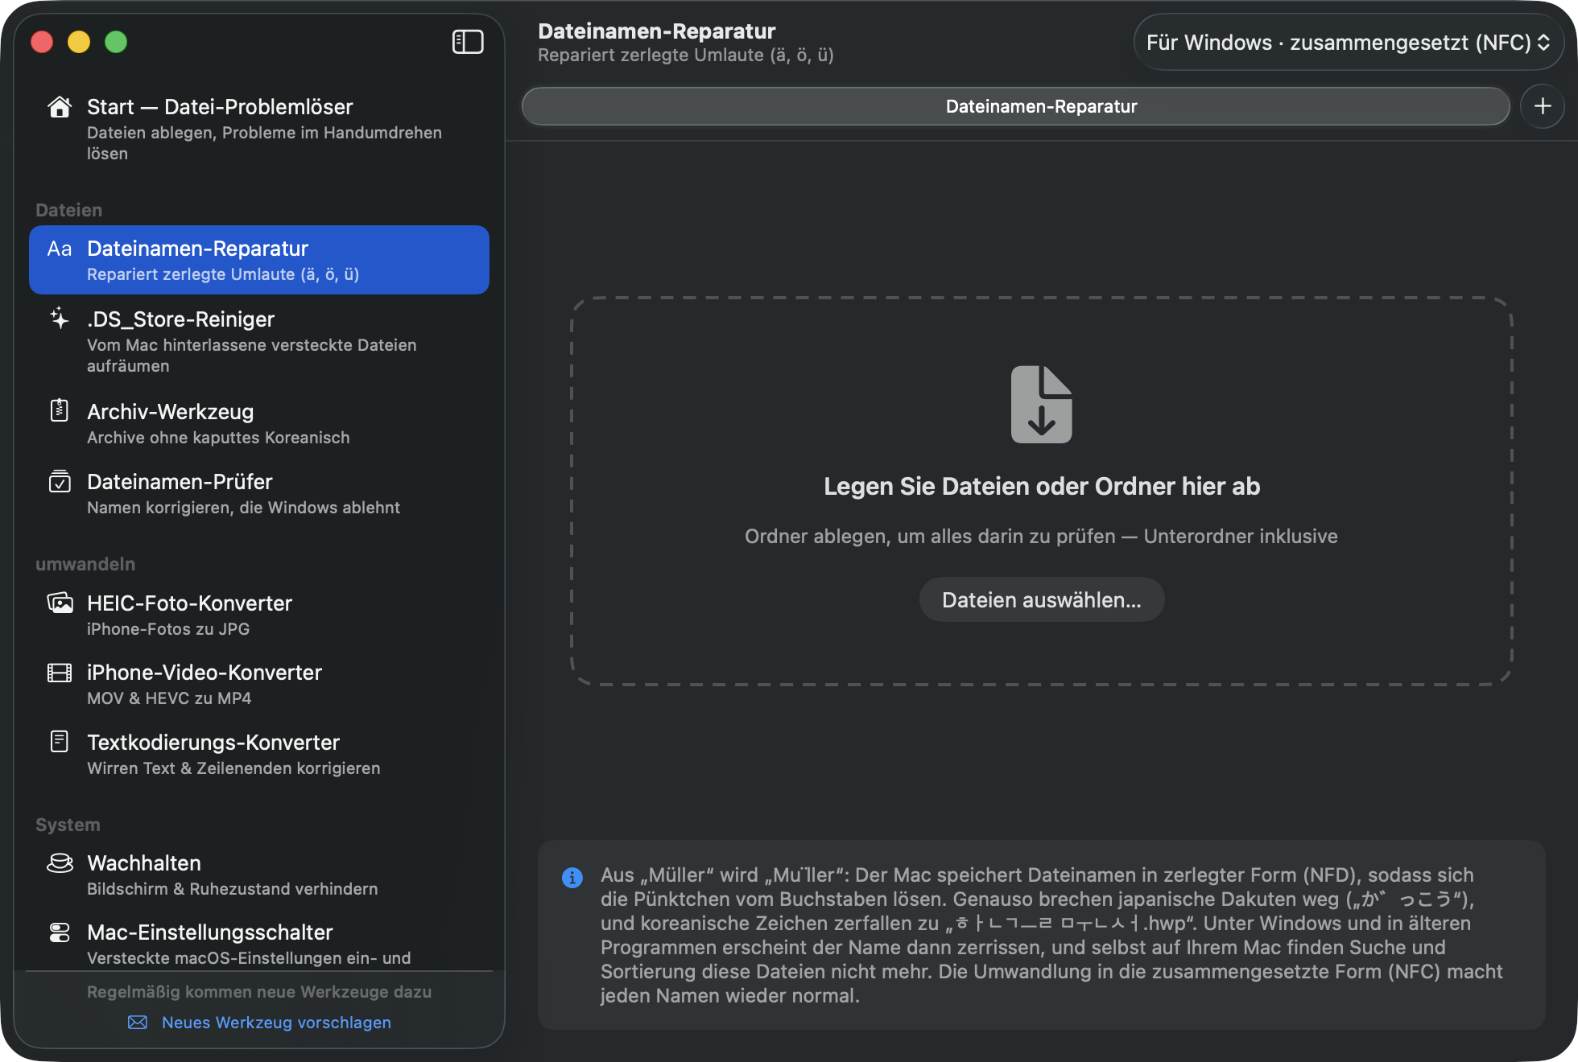Open Textkodierungs-Konverter from the sidebar
The height and width of the screenshot is (1062, 1578).
point(259,754)
